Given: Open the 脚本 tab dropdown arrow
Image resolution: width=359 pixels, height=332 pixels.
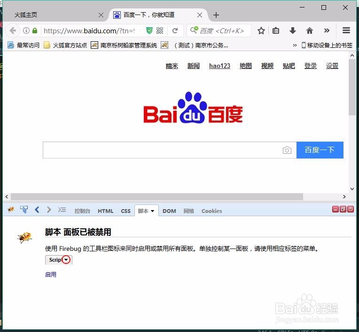Looking at the screenshot, I should click(x=153, y=211).
